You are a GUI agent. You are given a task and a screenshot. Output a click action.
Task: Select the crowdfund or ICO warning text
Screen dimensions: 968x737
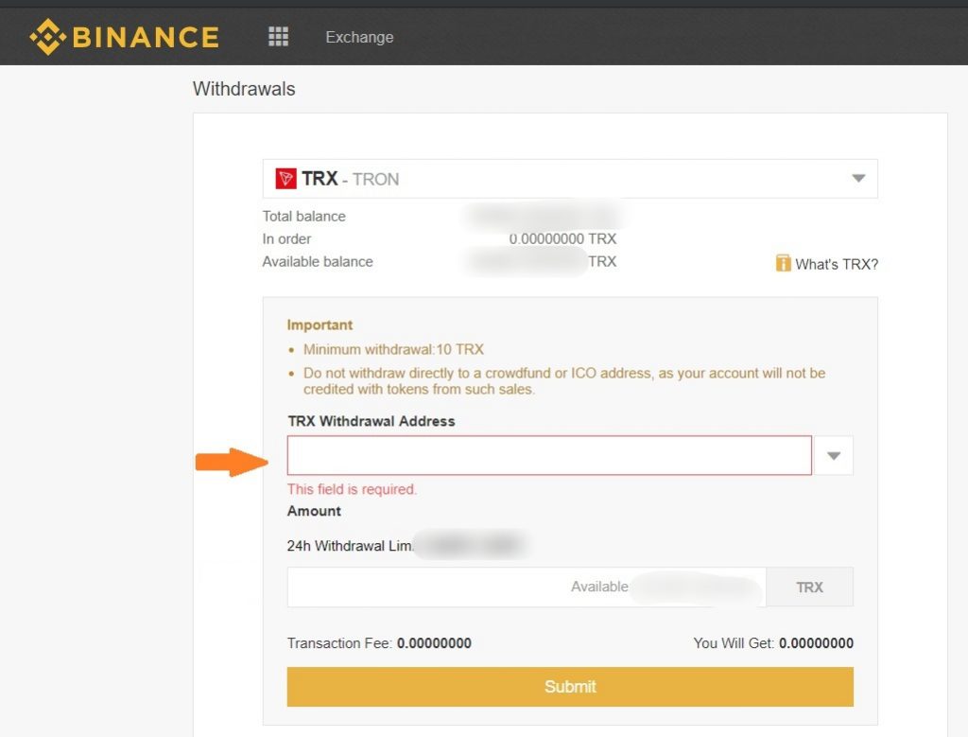click(x=564, y=381)
